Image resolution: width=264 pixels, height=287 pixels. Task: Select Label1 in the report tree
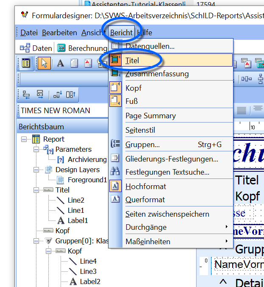tap(78, 220)
